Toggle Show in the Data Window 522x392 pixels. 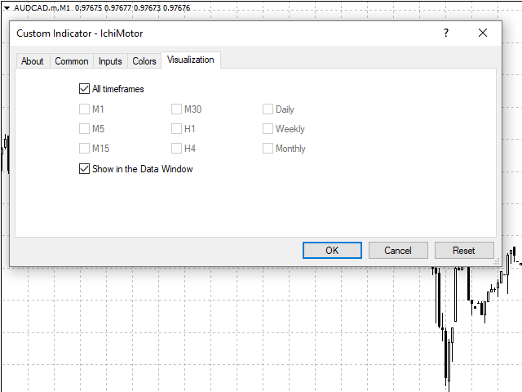(x=85, y=169)
